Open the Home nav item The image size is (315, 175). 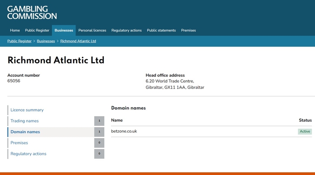[x=15, y=30]
